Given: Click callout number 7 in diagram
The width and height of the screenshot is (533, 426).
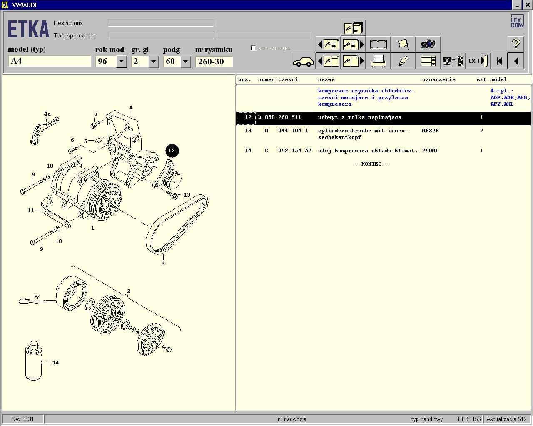Looking at the screenshot, I should (x=96, y=115).
